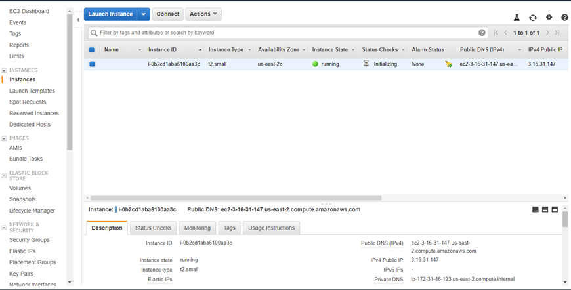The width and height of the screenshot is (571, 290).
Task: Open the Monitoring tab
Action: click(198, 228)
